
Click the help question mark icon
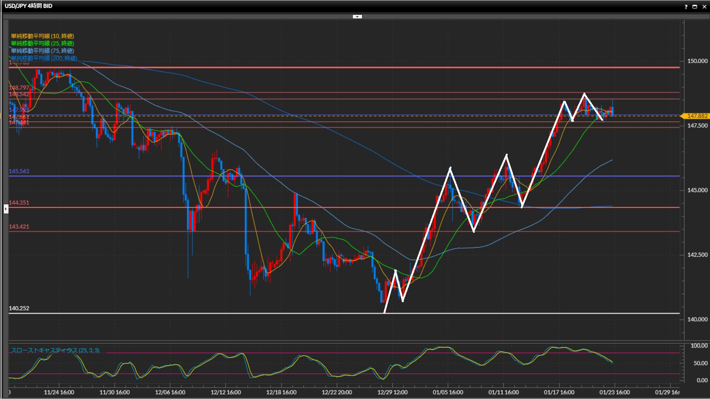click(686, 7)
